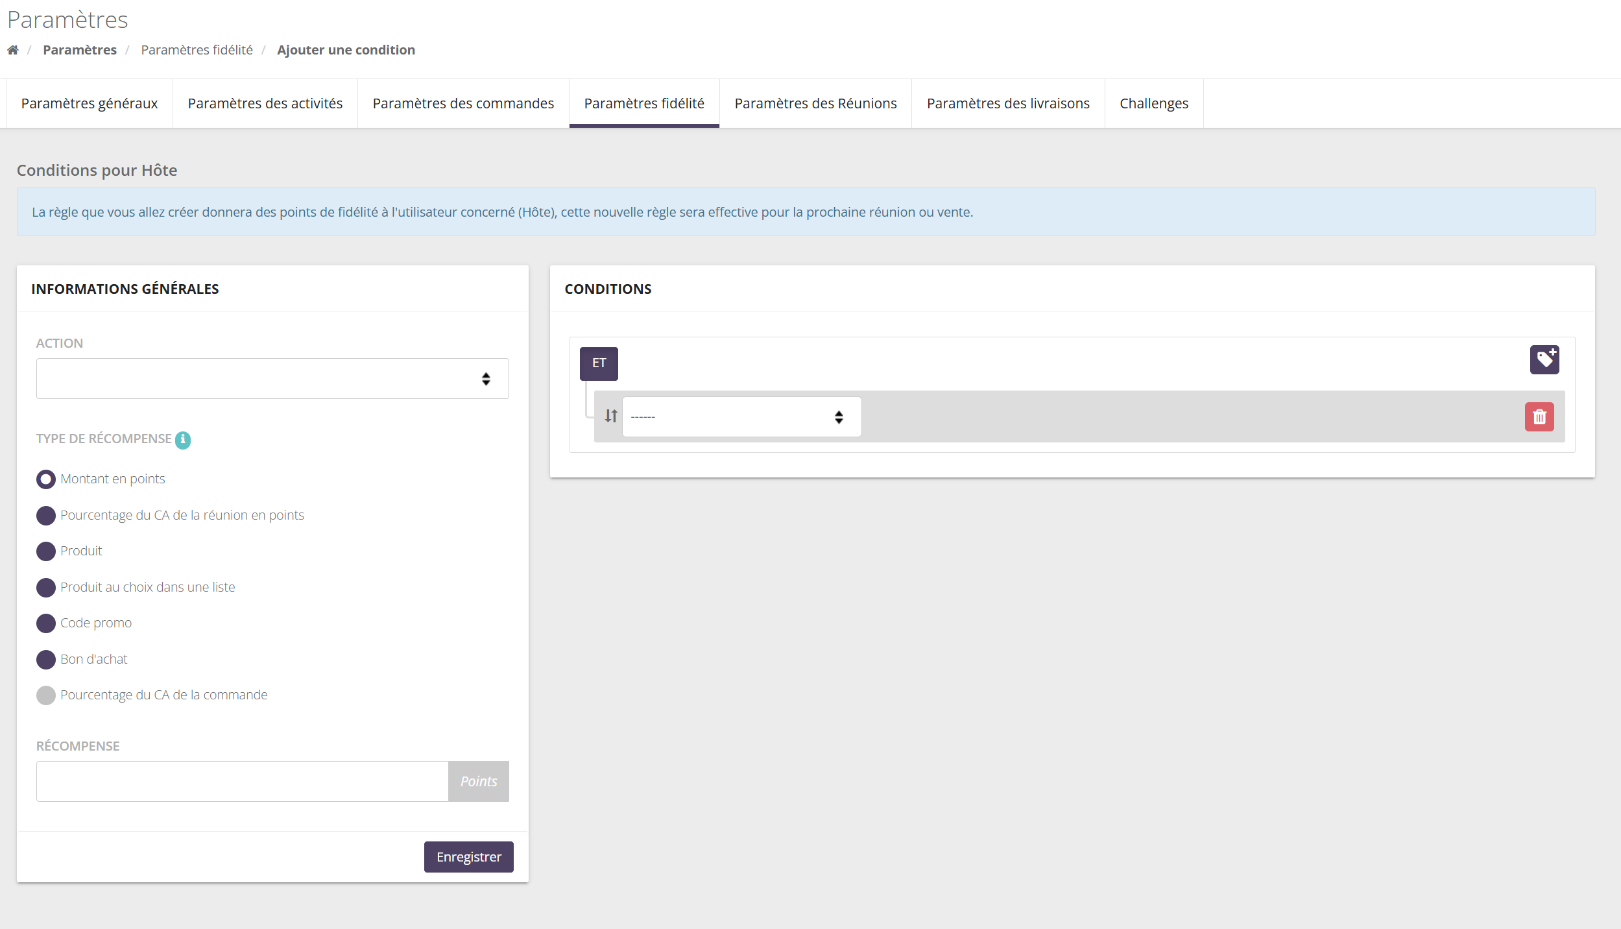This screenshot has width=1621, height=929.
Task: Open Paramètres généraux tab
Action: pos(90,104)
